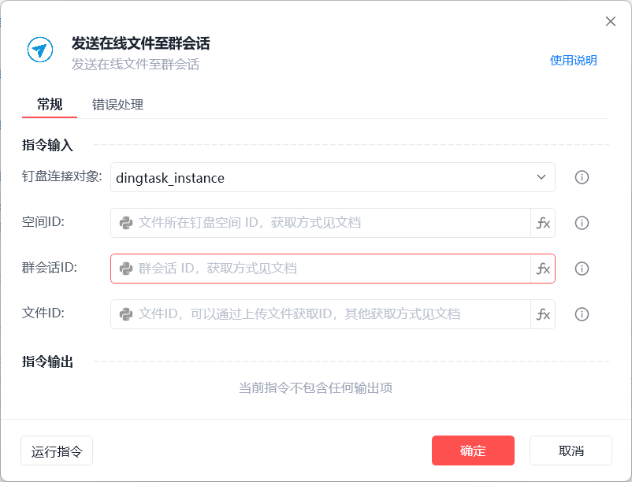Click info icon next to 钉盘连接对象 dropdown
This screenshot has height=482, width=632.
(582, 177)
